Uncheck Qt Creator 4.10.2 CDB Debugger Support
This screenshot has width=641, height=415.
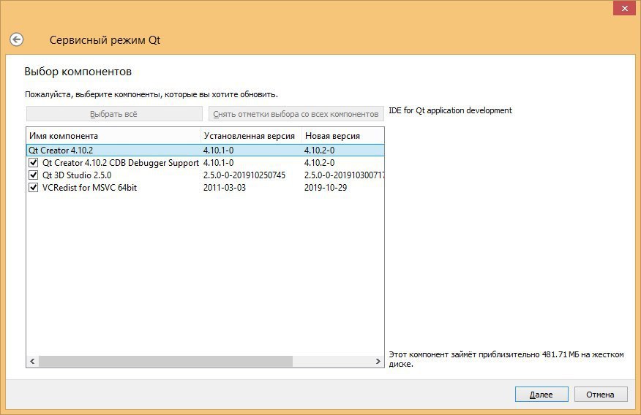[x=34, y=163]
